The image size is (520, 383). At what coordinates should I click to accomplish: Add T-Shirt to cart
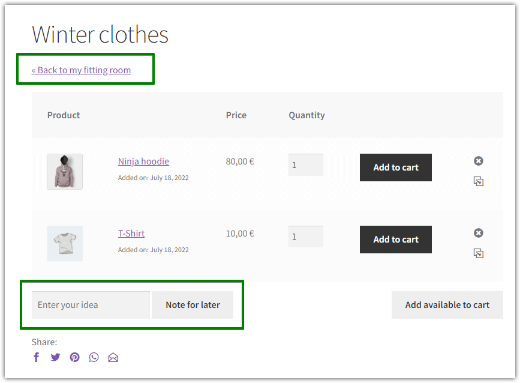click(x=396, y=240)
